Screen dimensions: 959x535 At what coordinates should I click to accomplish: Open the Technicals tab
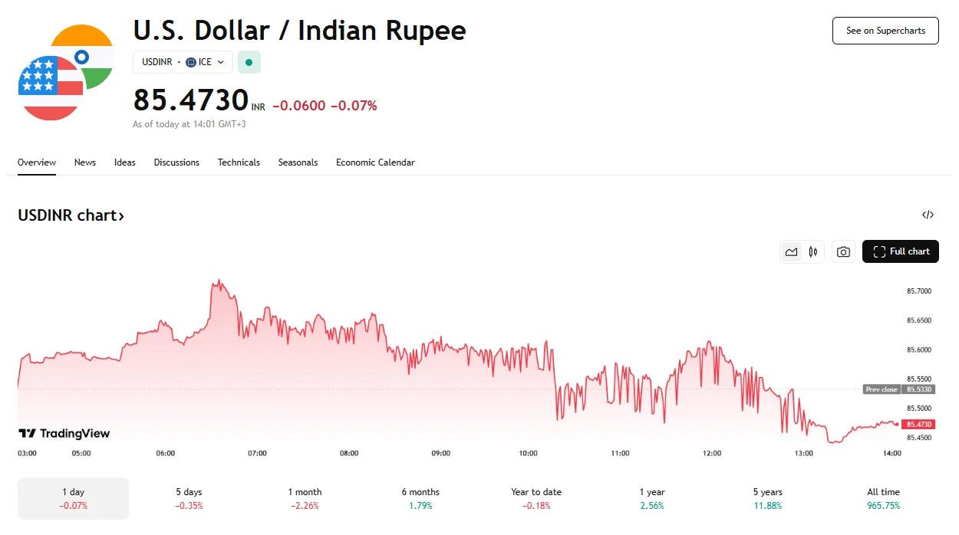click(239, 162)
